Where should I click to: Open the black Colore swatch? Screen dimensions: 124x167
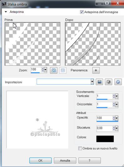pyautogui.click(x=105, y=139)
